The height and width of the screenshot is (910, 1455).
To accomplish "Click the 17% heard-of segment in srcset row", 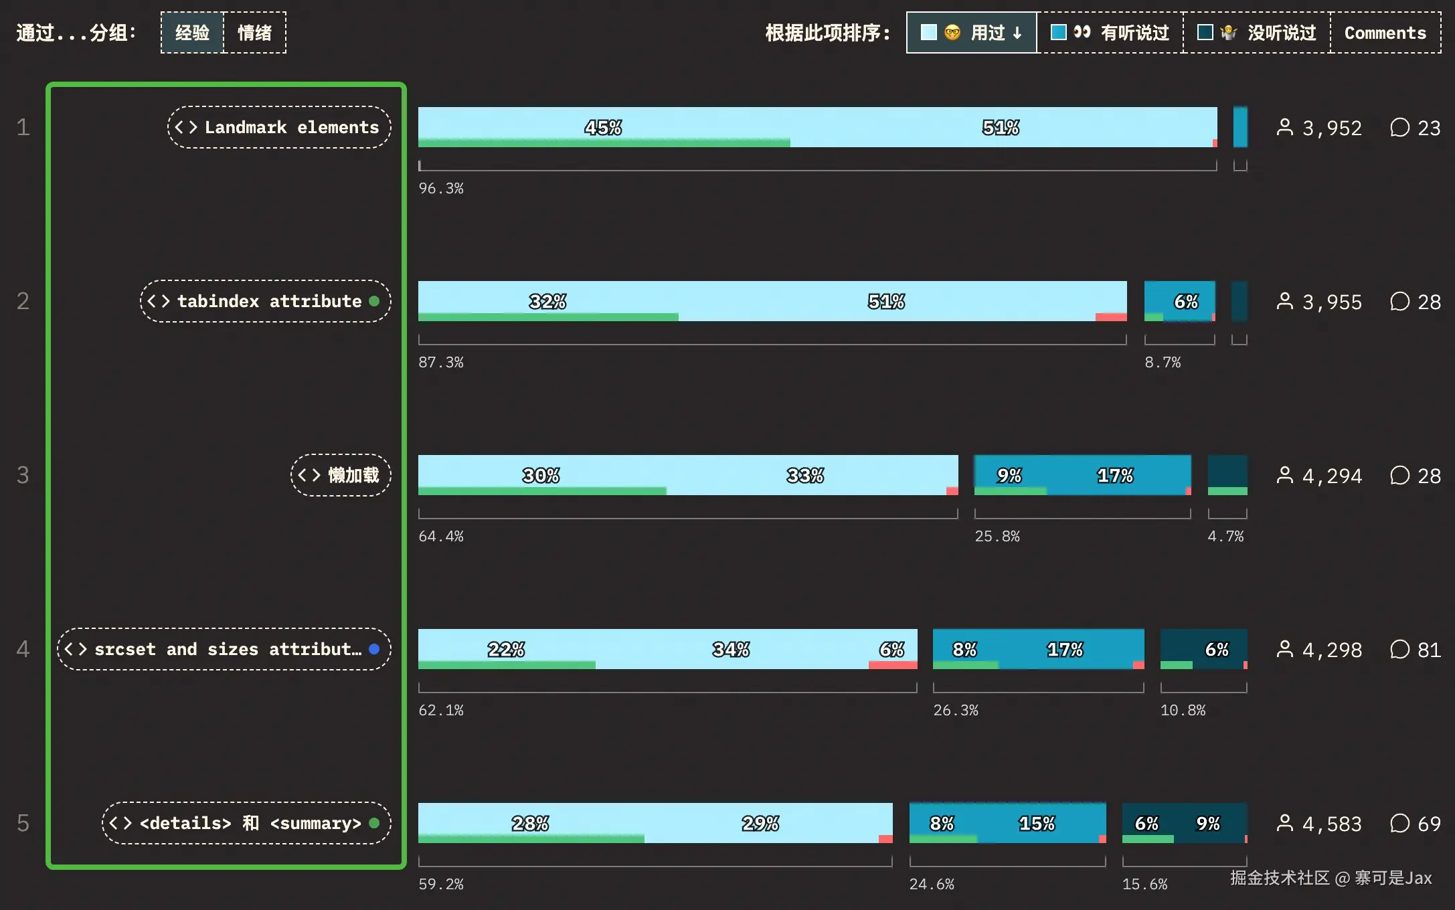I will tap(1064, 648).
